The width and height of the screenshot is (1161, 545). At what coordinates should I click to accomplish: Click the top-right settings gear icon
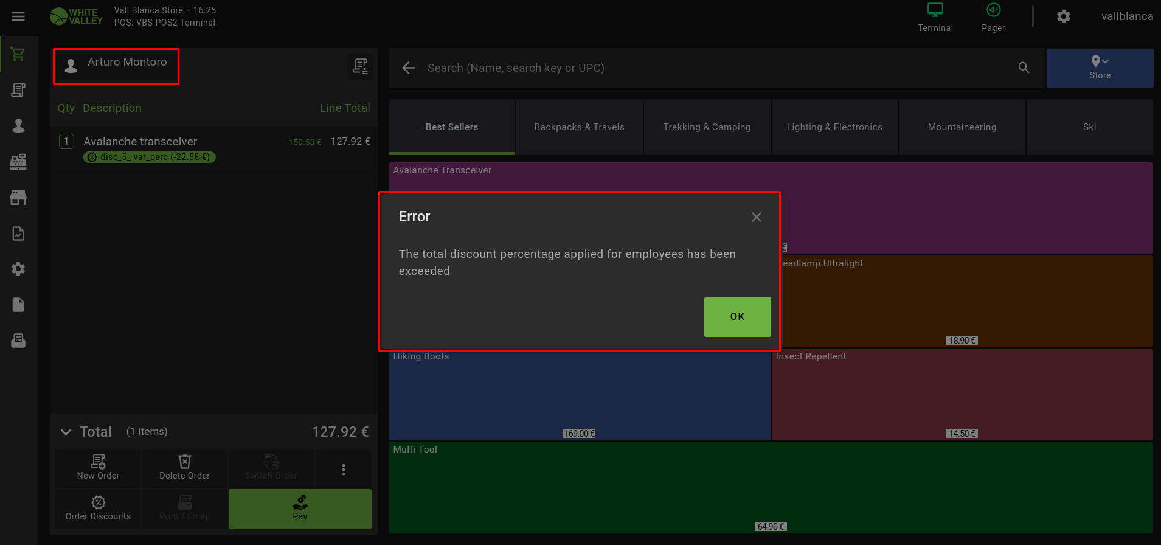(x=1063, y=16)
